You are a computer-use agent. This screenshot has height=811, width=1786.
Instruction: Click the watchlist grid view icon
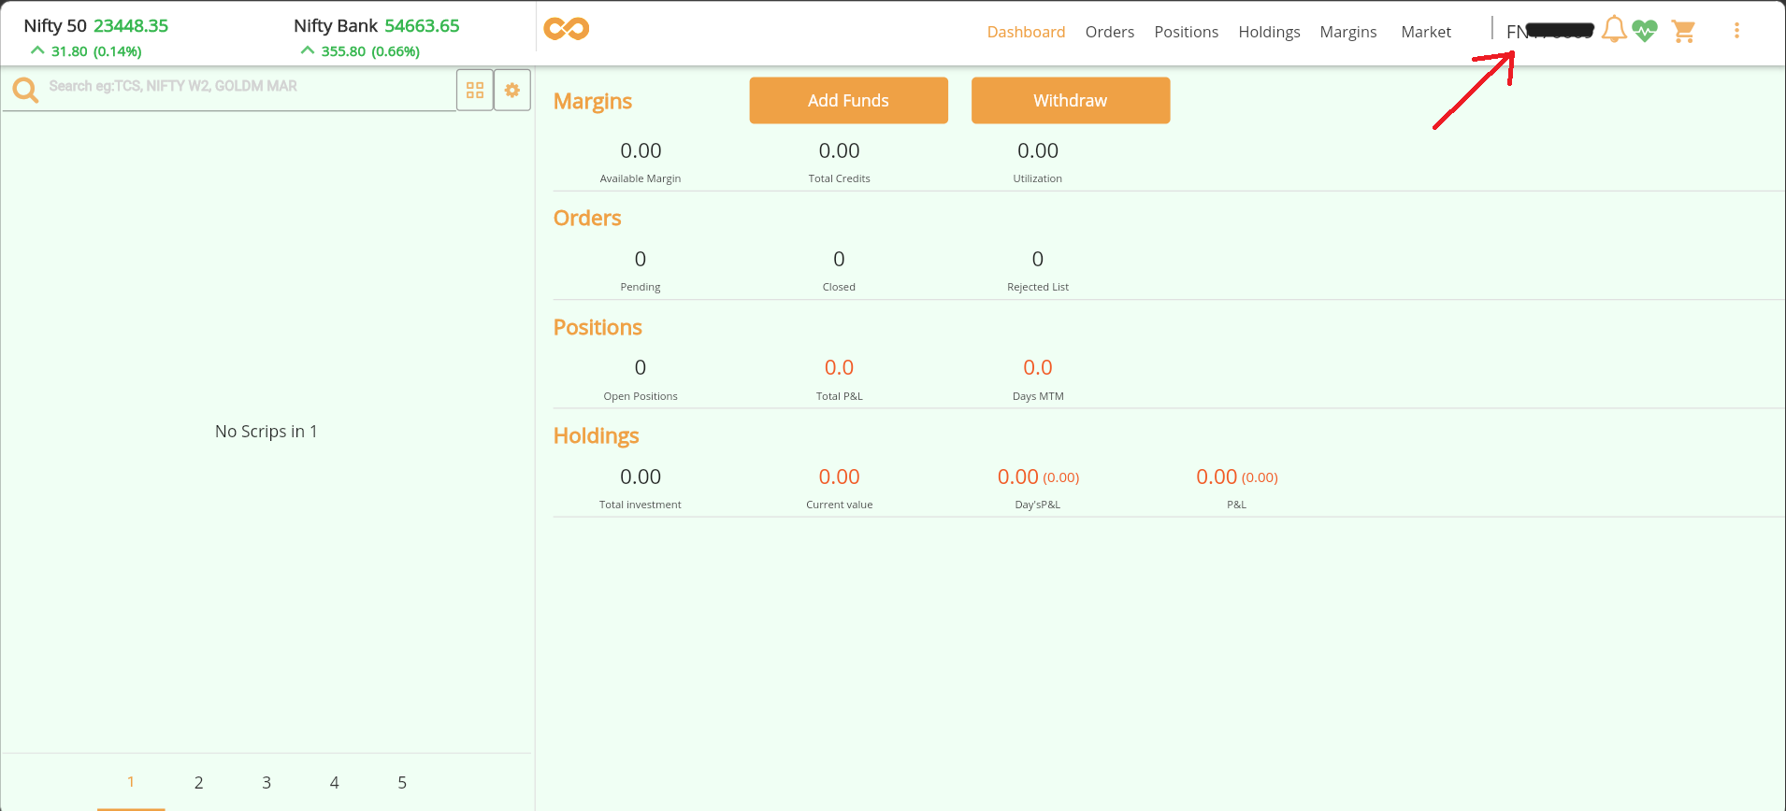pos(475,91)
